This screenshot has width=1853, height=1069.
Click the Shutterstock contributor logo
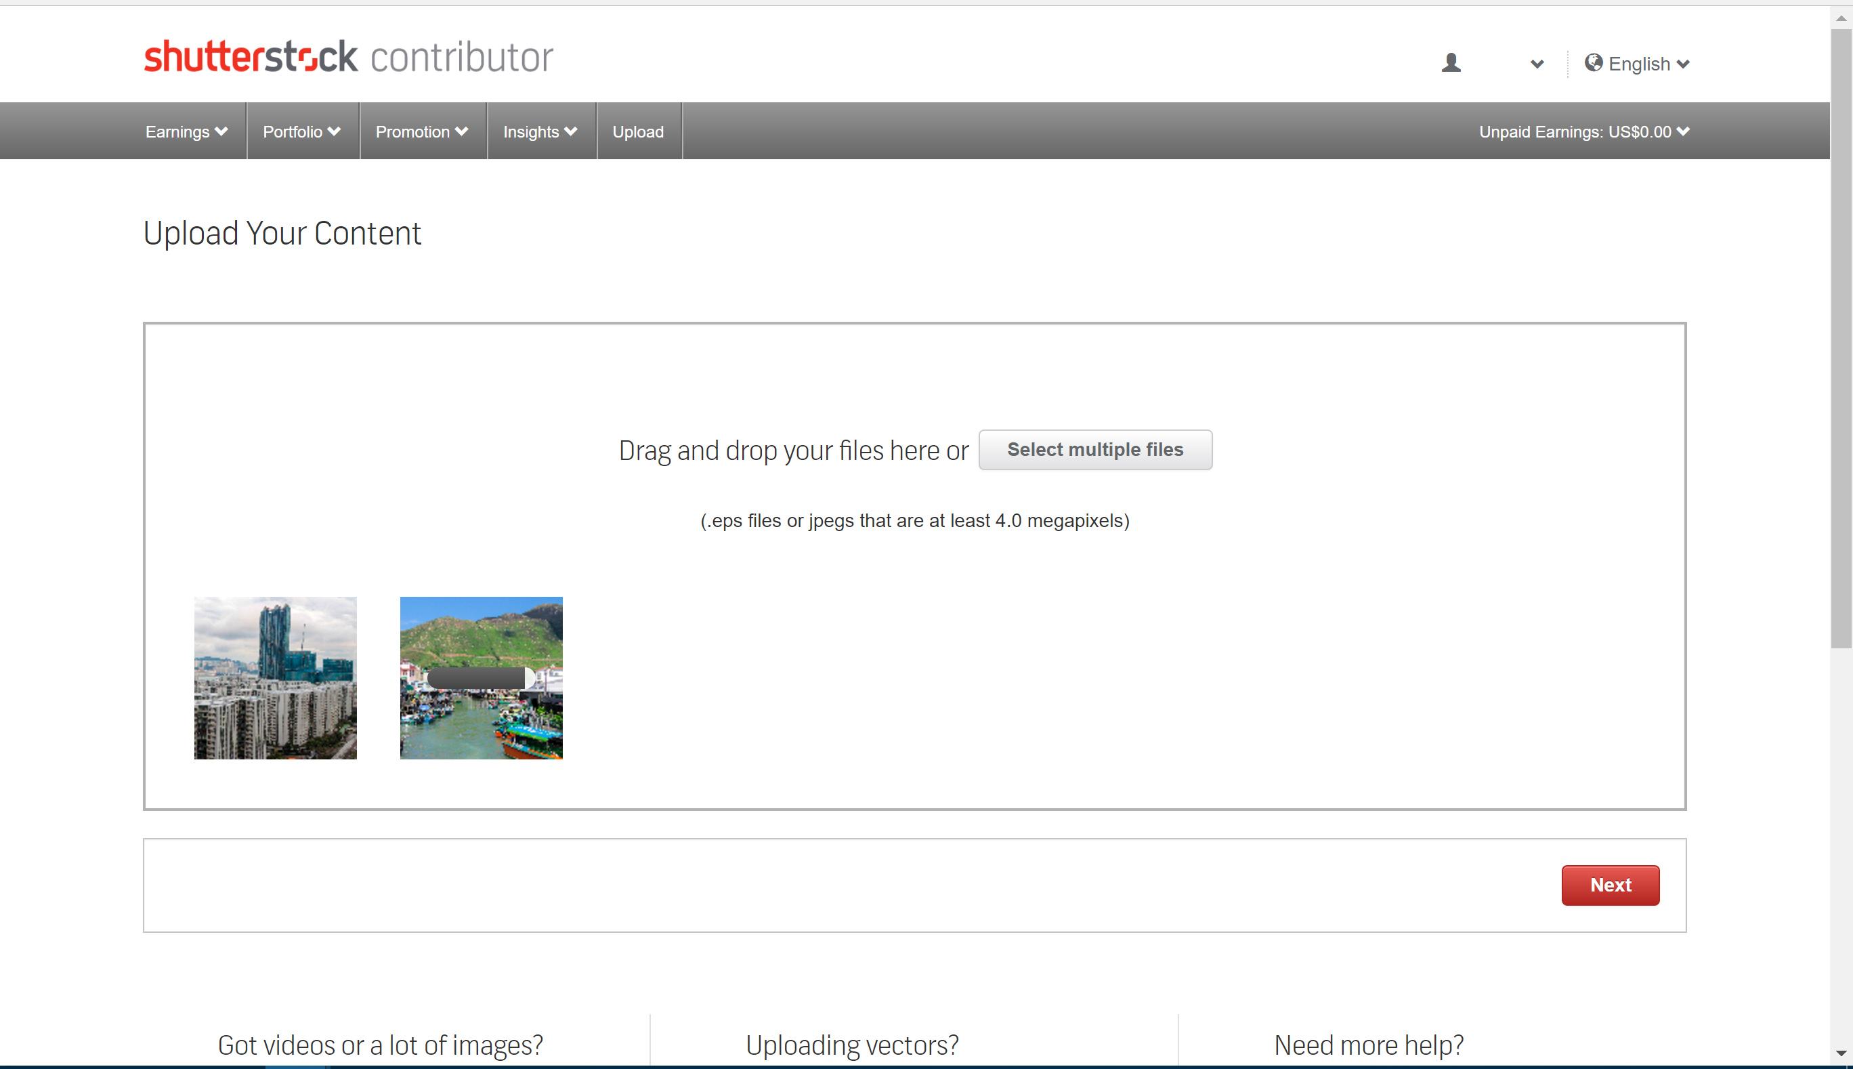click(349, 58)
